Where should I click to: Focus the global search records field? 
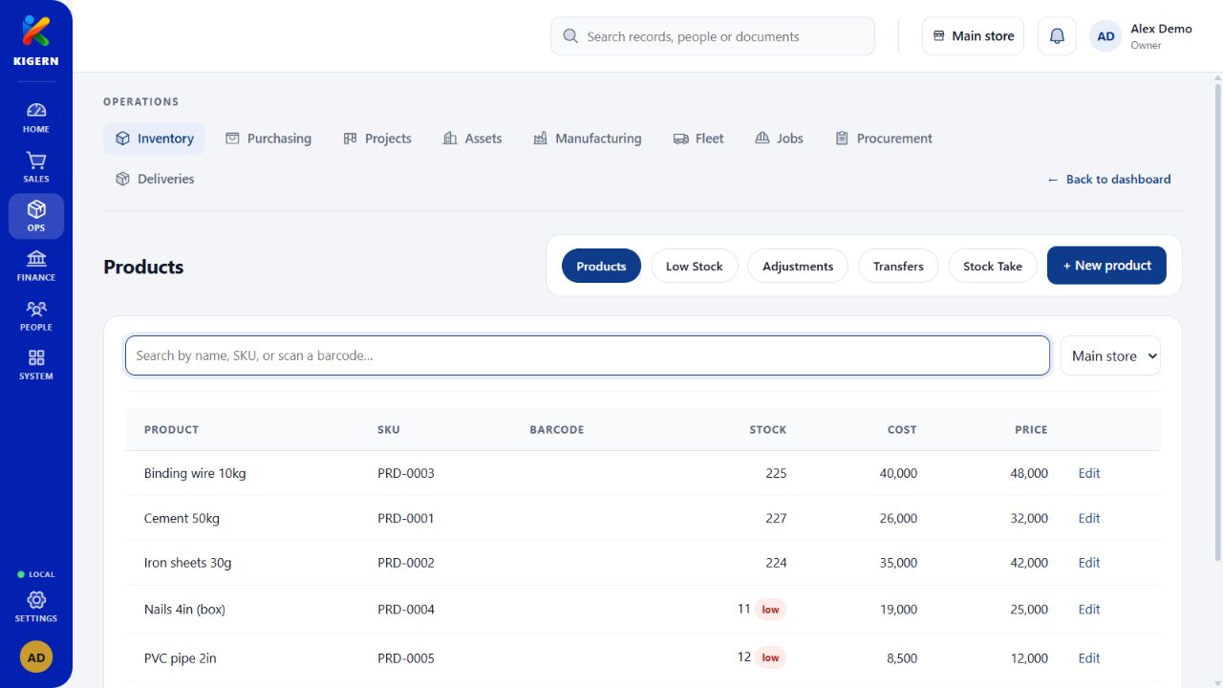pyautogui.click(x=713, y=36)
